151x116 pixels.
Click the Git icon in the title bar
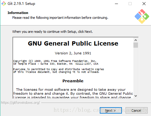coord(4,4)
